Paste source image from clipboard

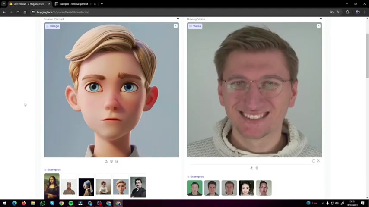tap(117, 161)
